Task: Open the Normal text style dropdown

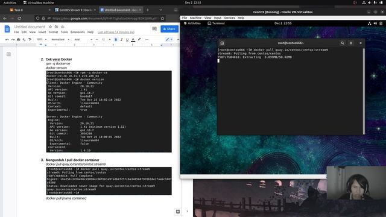Action: click(x=60, y=39)
